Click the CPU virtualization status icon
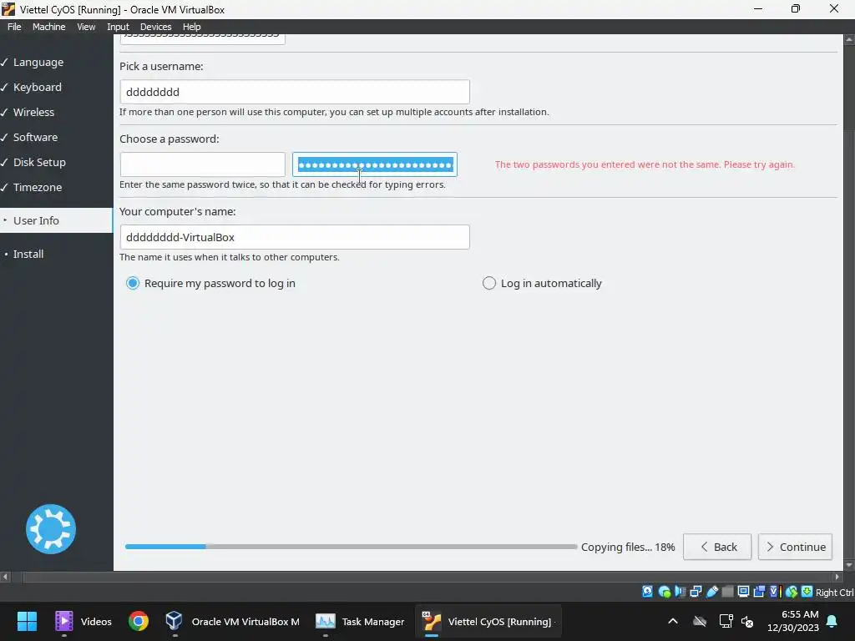Screen dimensions: 855x641 [x=775, y=592]
